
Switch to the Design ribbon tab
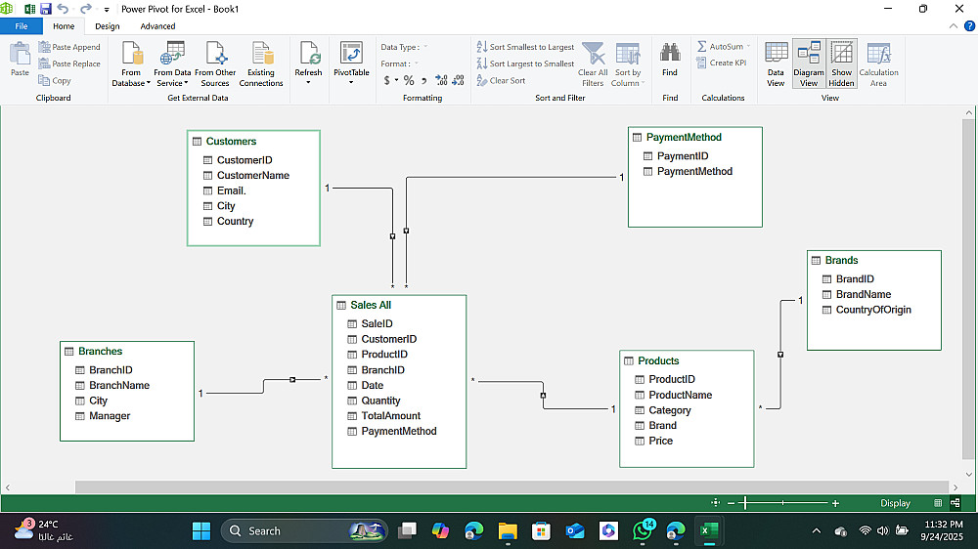tap(108, 26)
